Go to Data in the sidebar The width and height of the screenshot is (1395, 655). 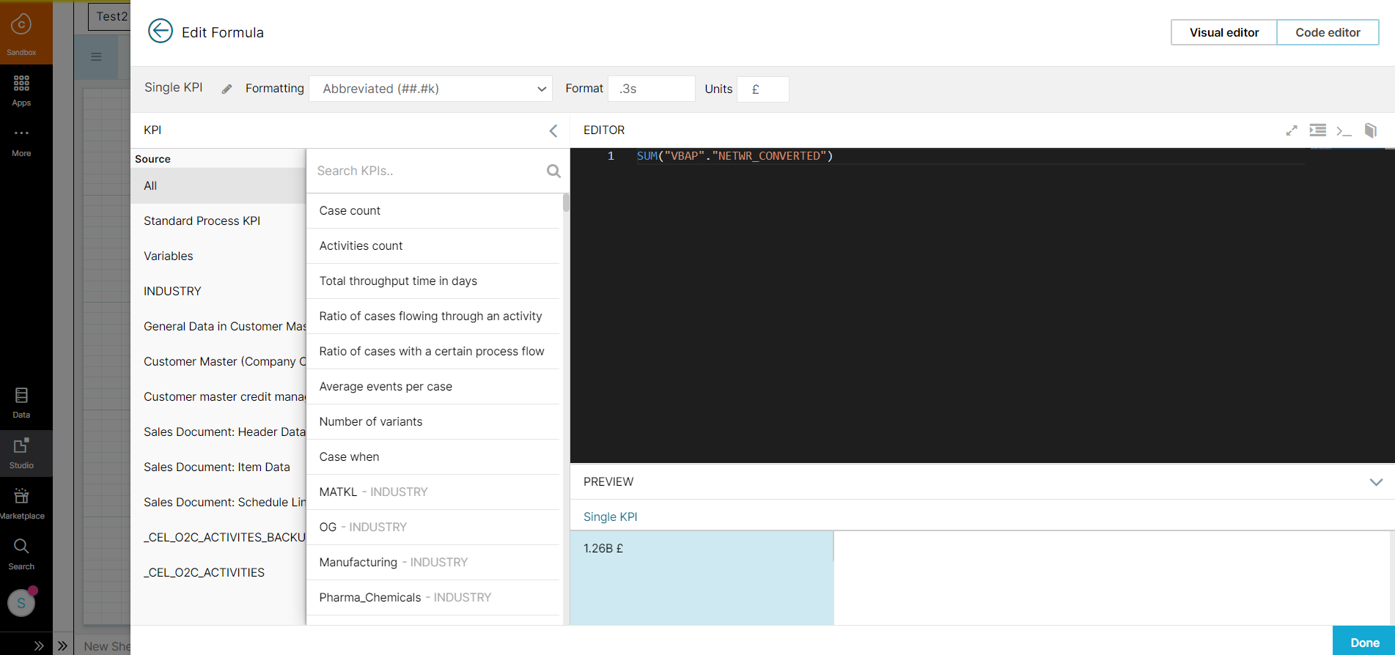(x=21, y=403)
